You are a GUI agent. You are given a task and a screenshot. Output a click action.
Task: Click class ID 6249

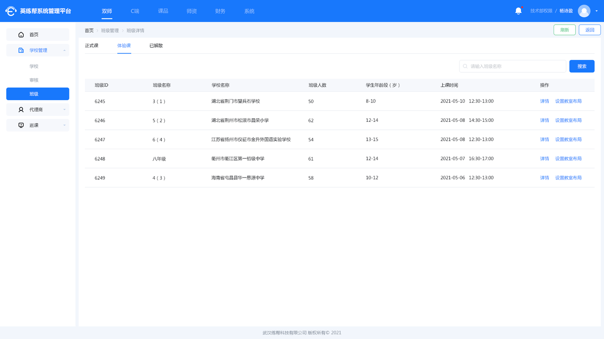tap(100, 178)
